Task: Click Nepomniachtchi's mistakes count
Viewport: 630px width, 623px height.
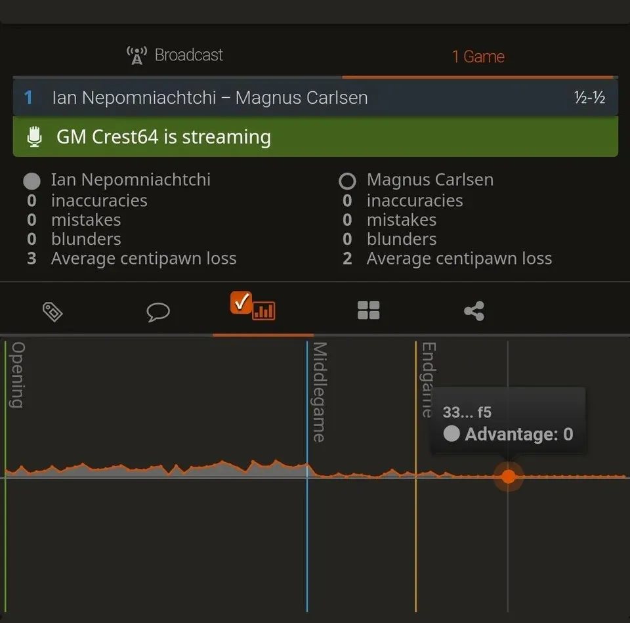Action: click(31, 220)
